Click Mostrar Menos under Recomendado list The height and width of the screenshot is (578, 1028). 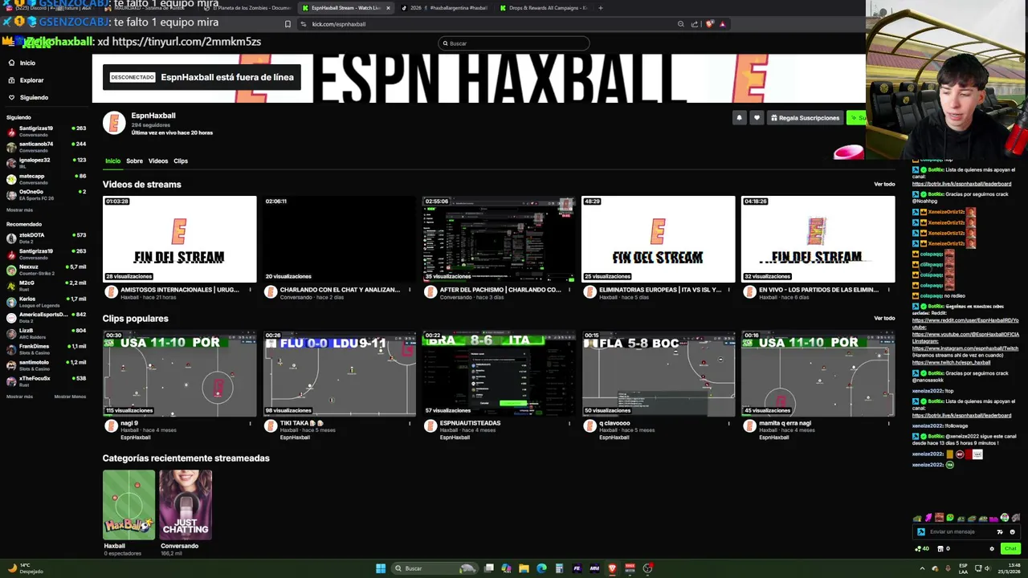pos(70,397)
